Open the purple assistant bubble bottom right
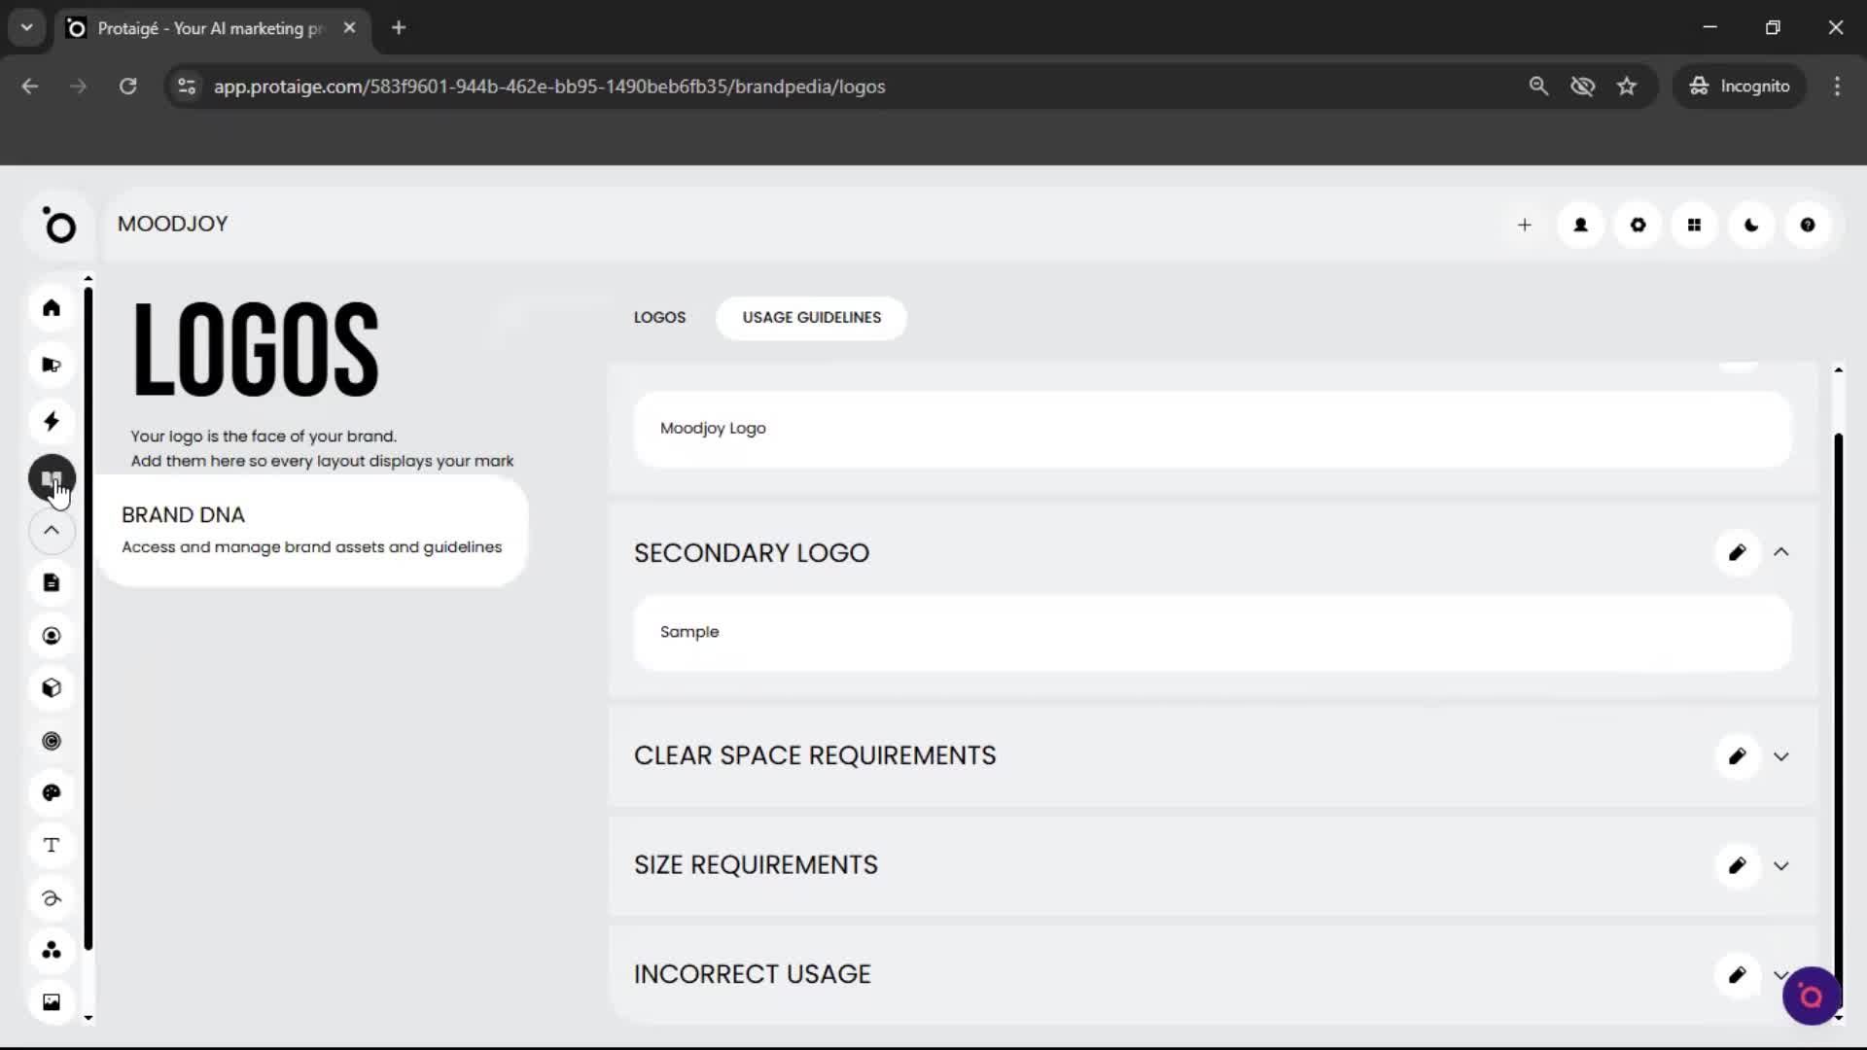The image size is (1867, 1050). click(1811, 996)
